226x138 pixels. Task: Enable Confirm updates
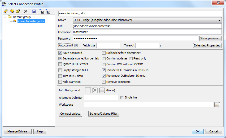point(104,59)
